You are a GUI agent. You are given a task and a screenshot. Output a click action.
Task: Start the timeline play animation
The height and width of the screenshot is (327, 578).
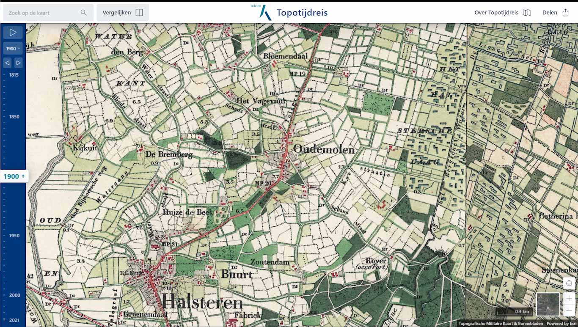point(13,32)
